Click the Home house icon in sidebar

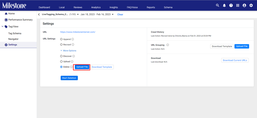(6, 14)
